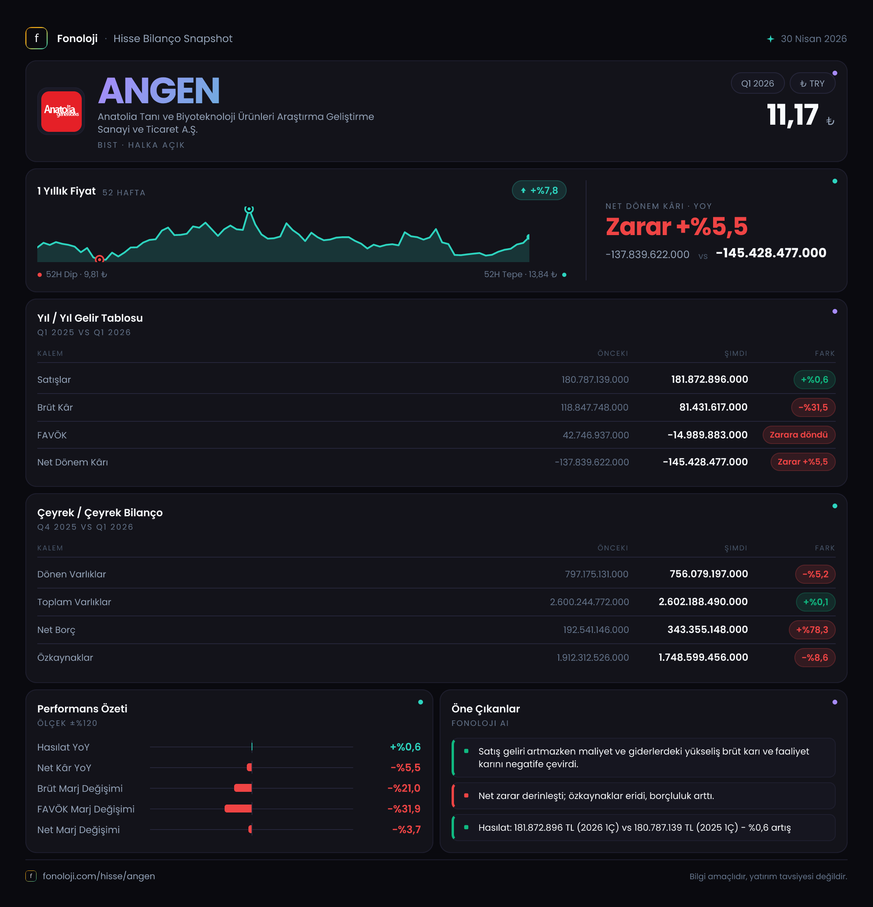Click the green dot in Performans Özeti card
The width and height of the screenshot is (873, 907).
420,702
